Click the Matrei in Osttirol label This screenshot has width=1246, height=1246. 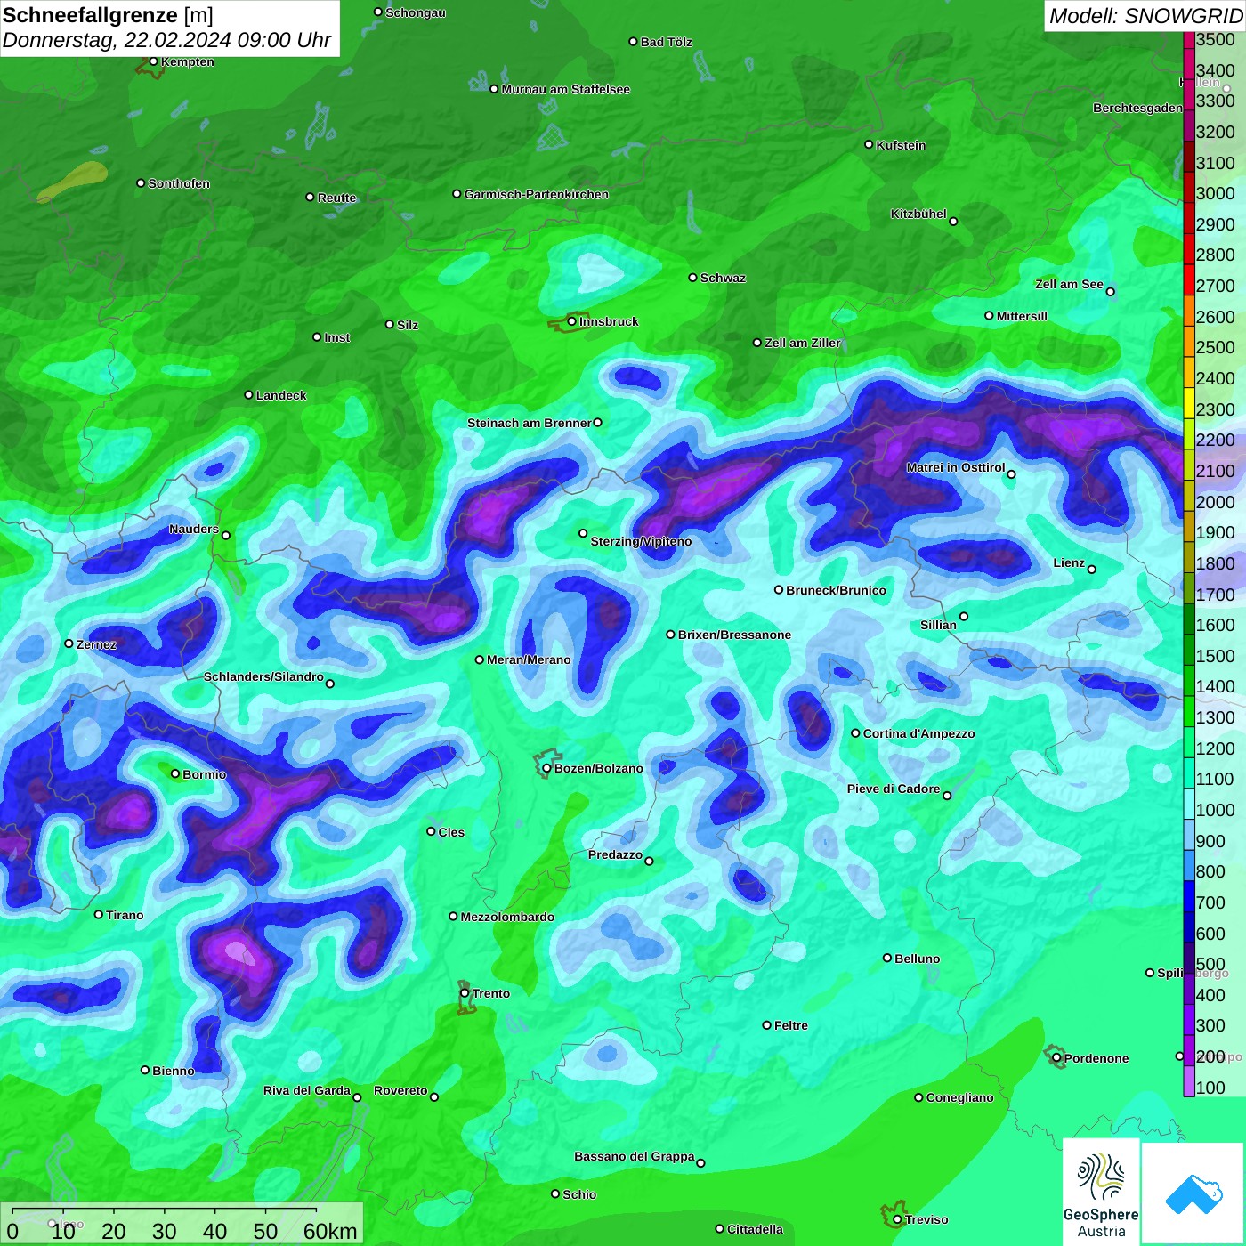point(956,467)
